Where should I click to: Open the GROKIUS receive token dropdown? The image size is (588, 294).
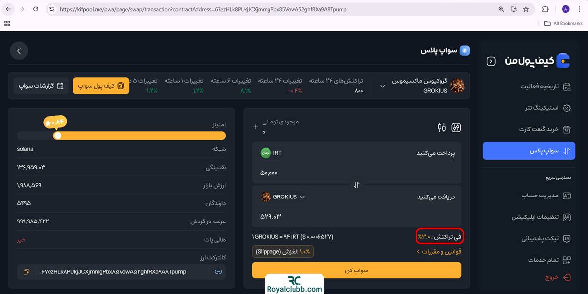[283, 197]
